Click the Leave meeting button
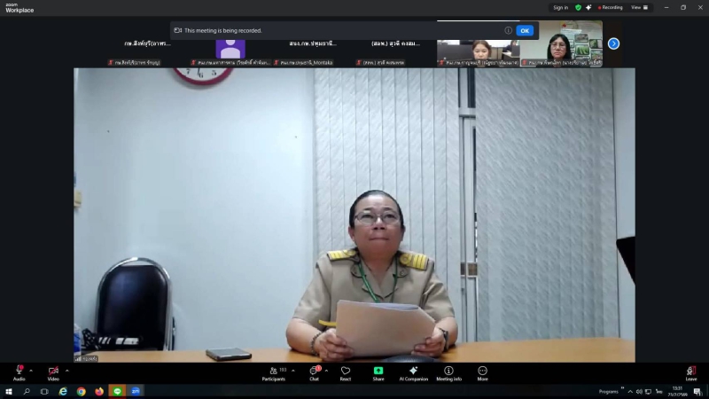The height and width of the screenshot is (399, 709). click(690, 372)
